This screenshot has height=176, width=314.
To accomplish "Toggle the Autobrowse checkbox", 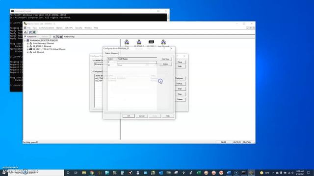I will 25,37.
